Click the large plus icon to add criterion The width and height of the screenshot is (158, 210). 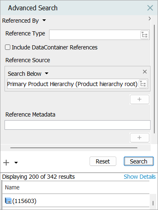pyautogui.click(x=6, y=163)
